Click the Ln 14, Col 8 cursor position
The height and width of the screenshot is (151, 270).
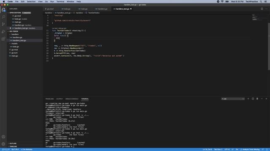pyautogui.click(x=207, y=149)
